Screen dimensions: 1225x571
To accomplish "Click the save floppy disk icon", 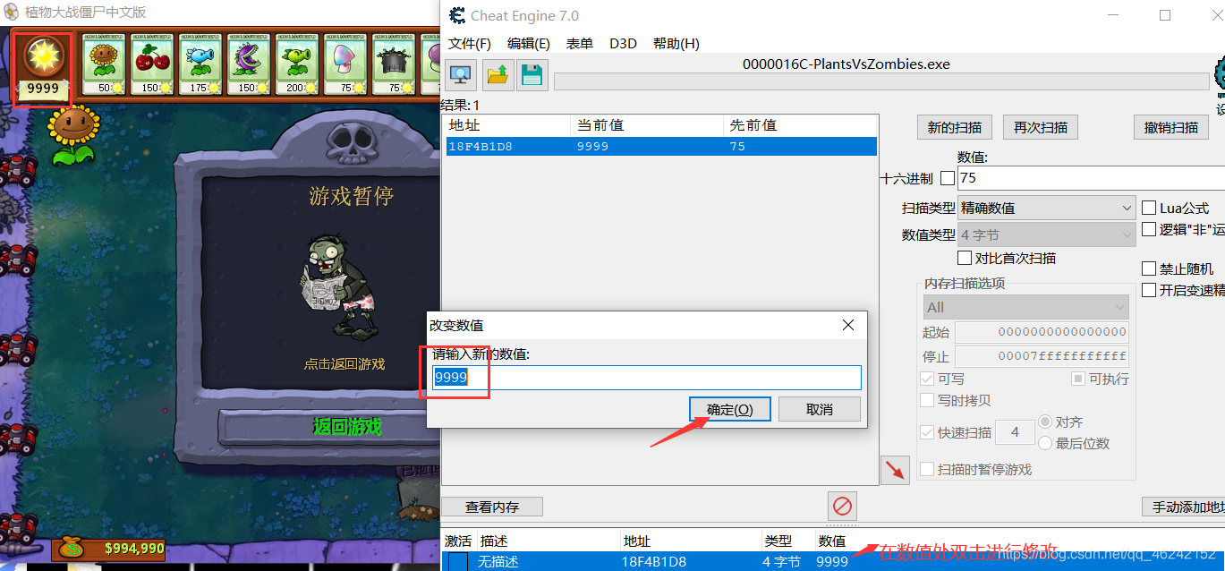I will [x=532, y=75].
